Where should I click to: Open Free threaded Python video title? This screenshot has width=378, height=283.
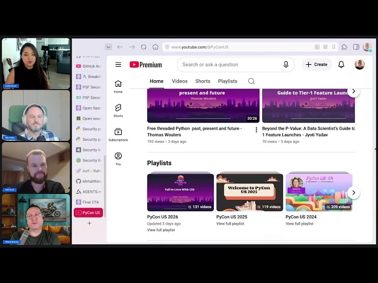click(x=194, y=131)
